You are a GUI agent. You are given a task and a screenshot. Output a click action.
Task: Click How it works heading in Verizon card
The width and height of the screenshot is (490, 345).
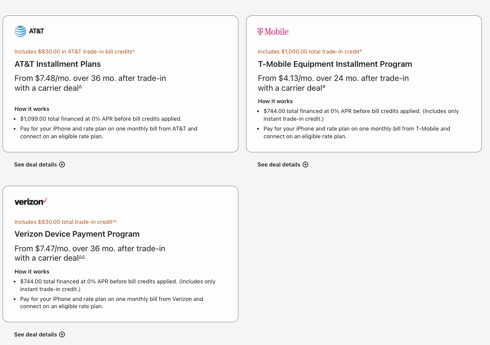(x=32, y=272)
